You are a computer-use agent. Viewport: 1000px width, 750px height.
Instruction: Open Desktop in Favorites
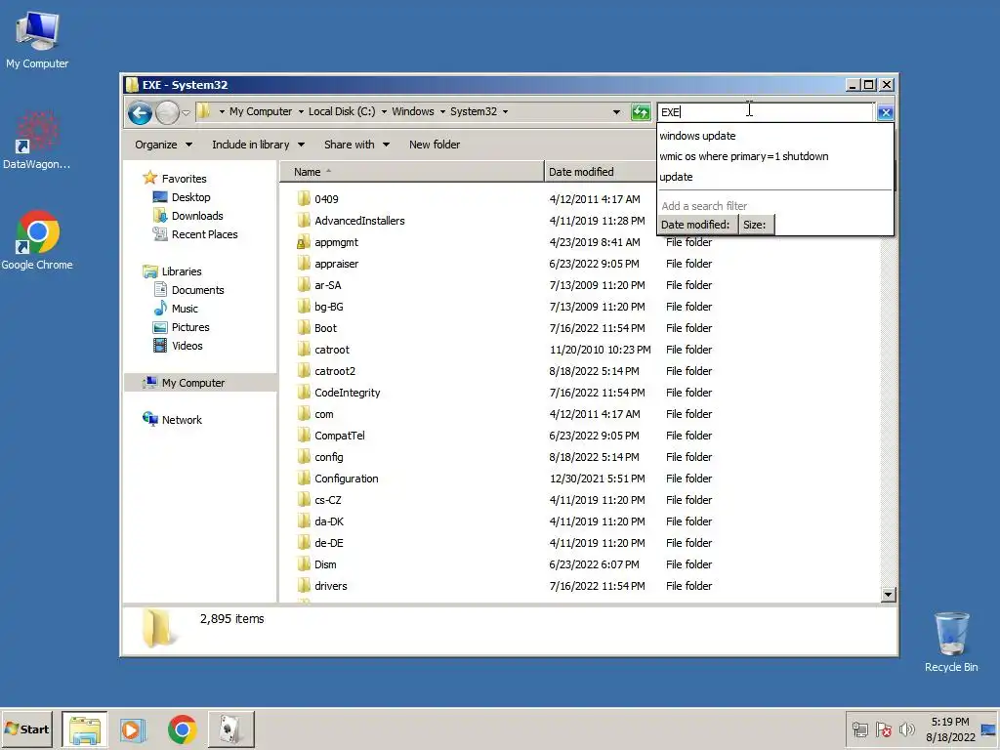click(x=190, y=197)
